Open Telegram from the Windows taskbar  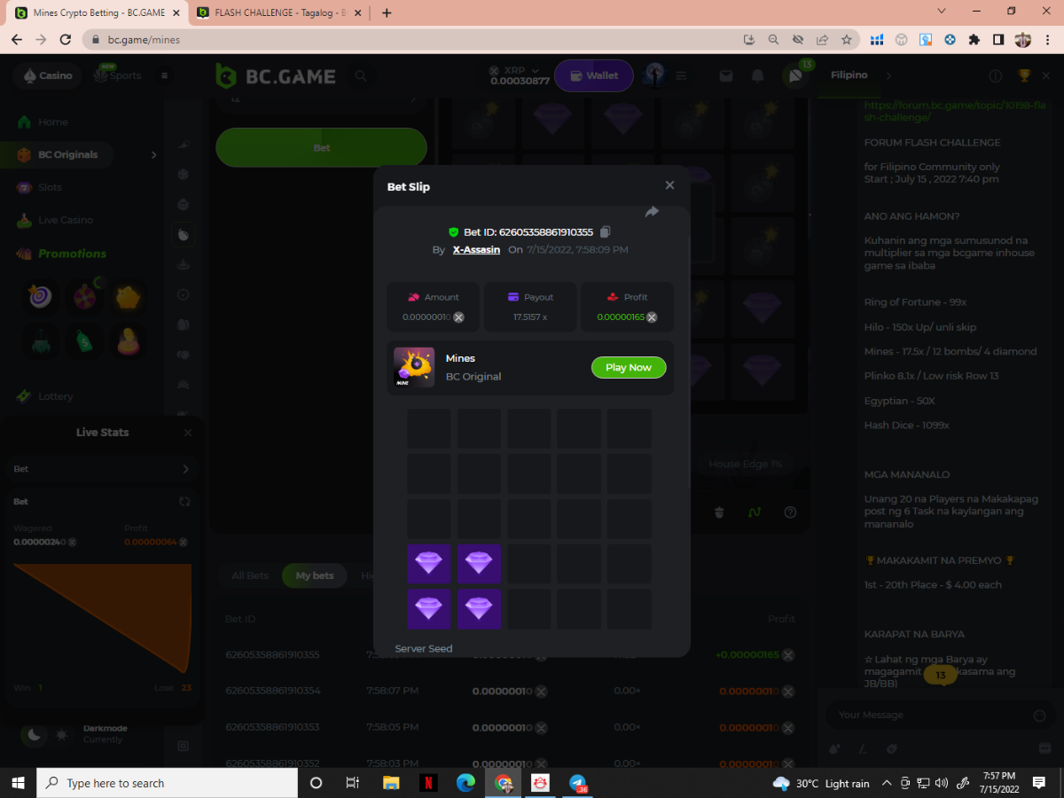click(x=578, y=783)
